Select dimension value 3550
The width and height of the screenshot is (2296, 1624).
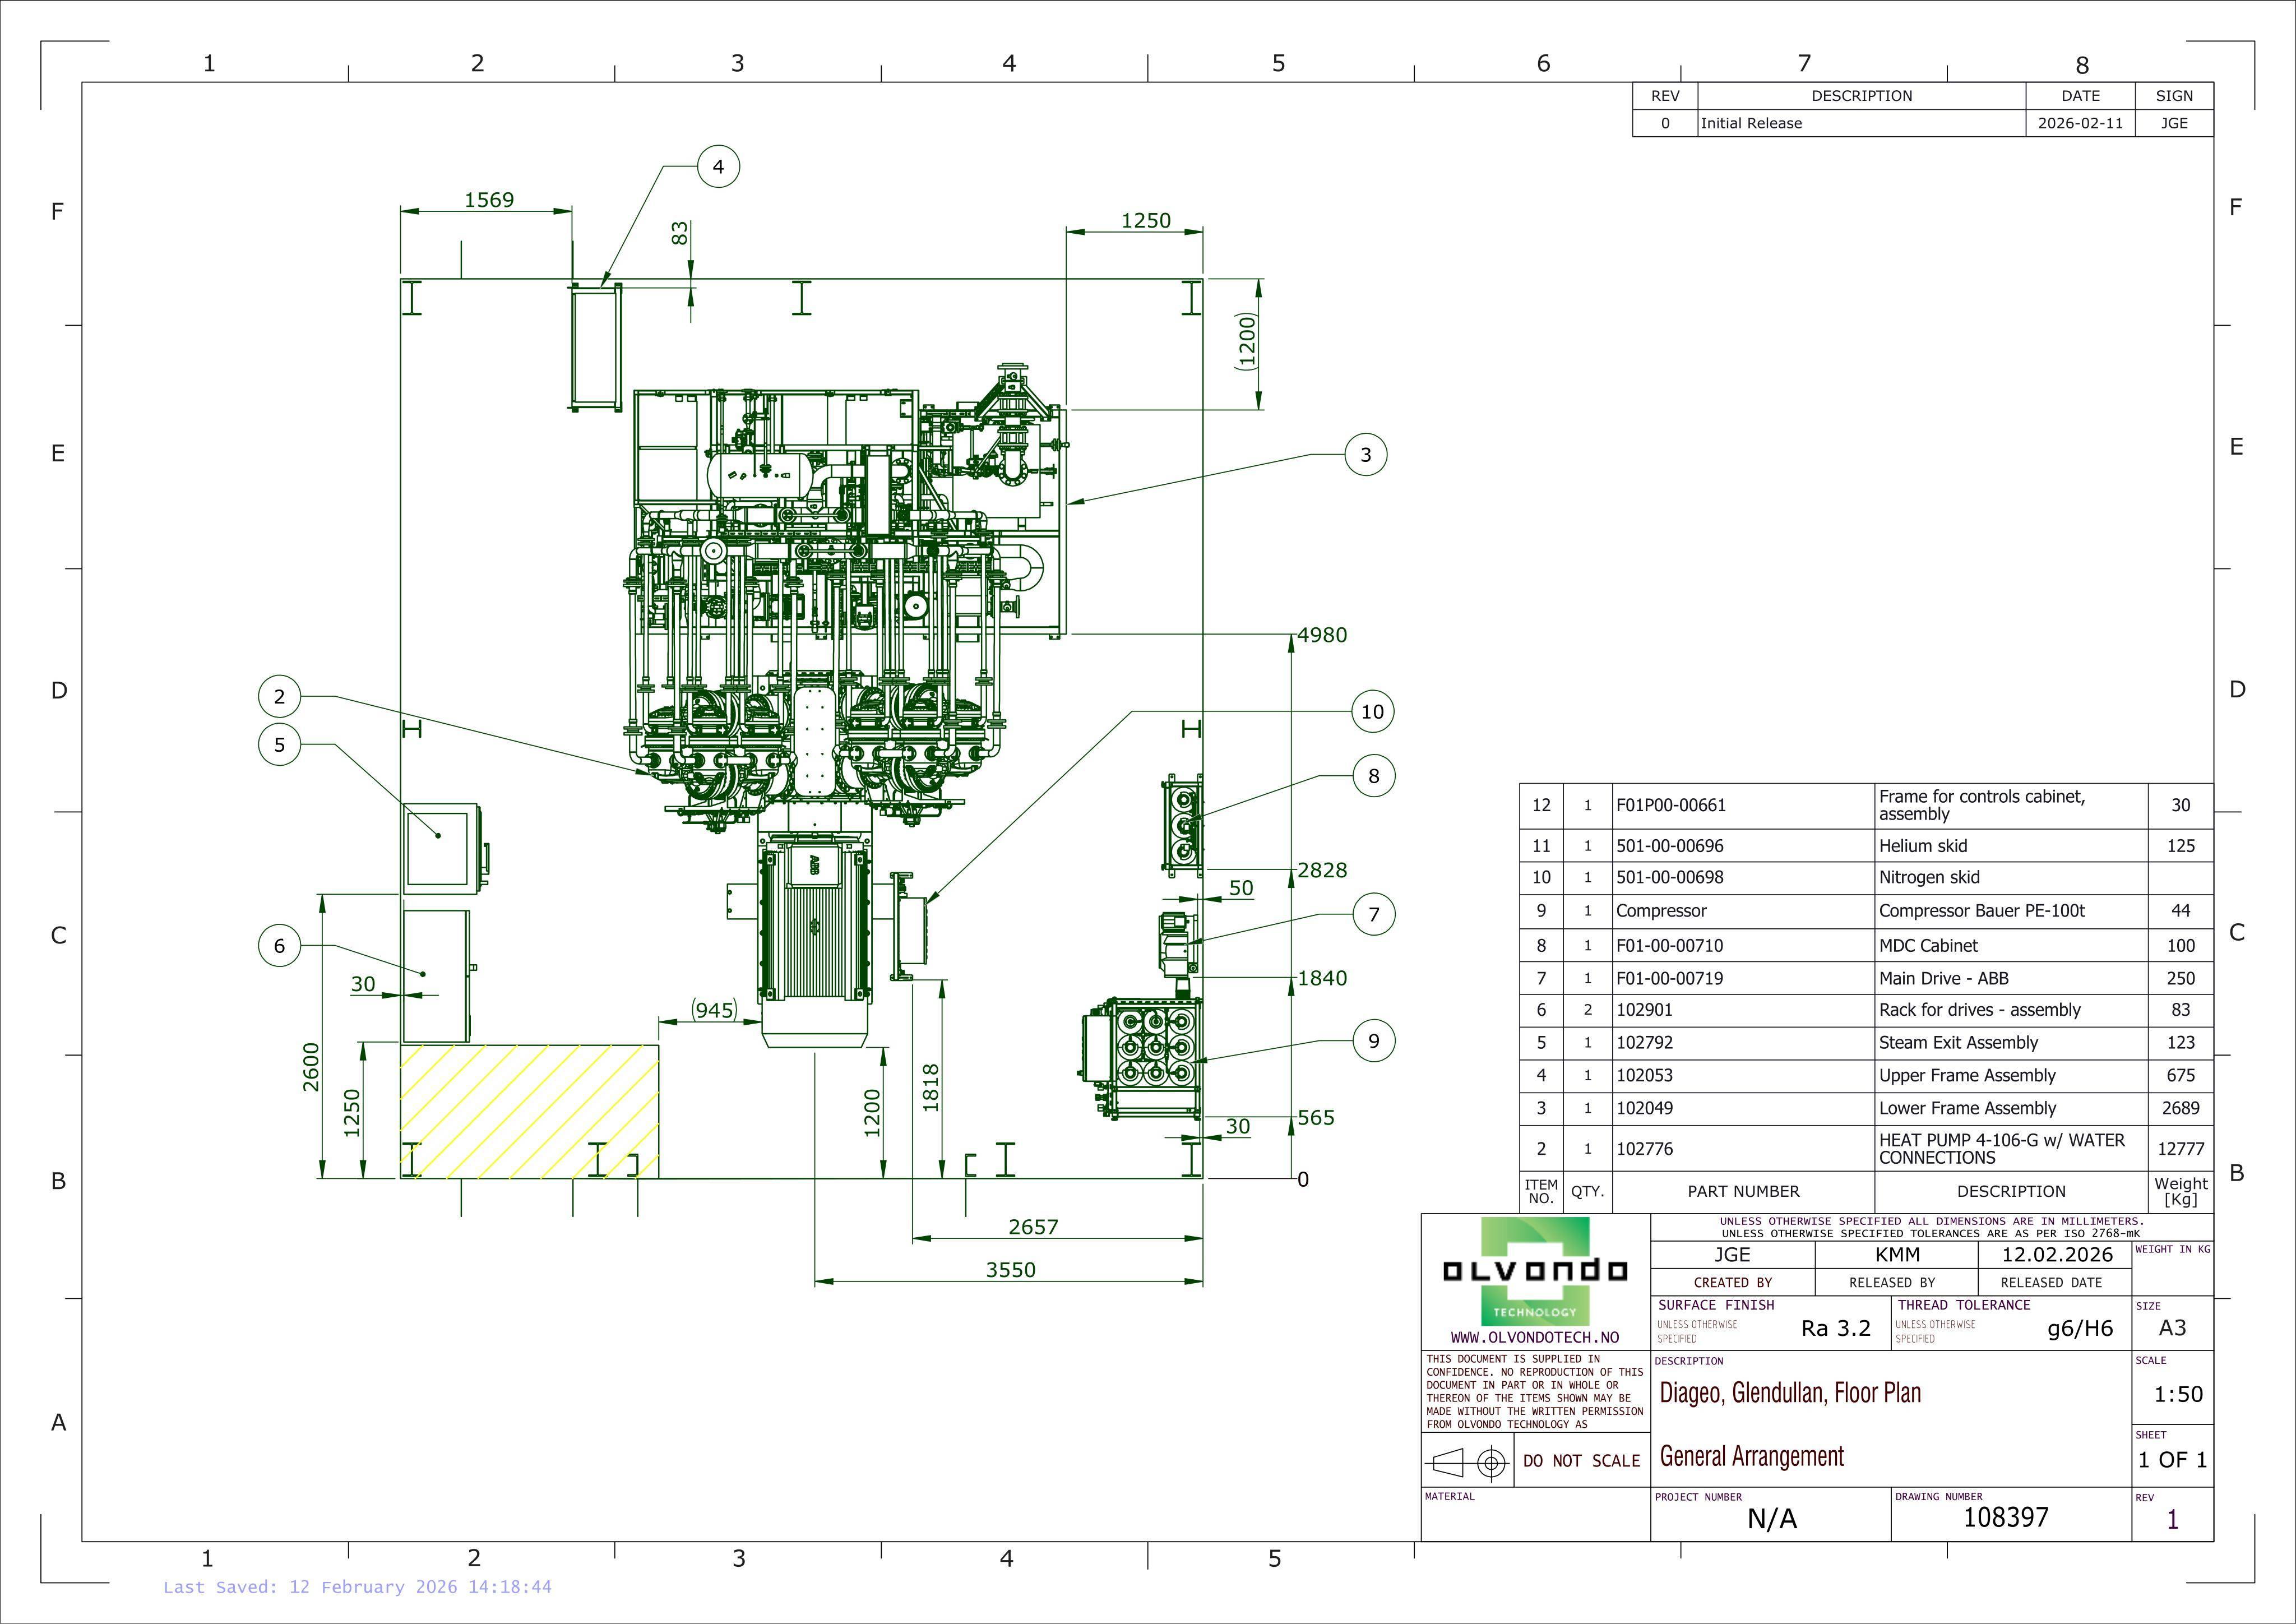tap(1010, 1270)
